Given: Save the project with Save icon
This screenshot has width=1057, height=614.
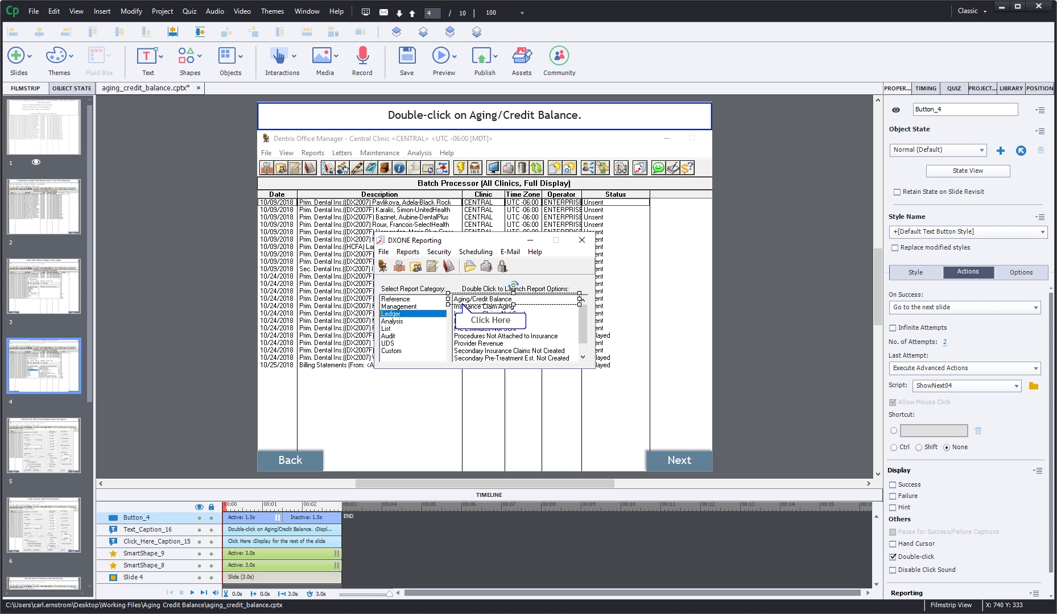Looking at the screenshot, I should [407, 56].
